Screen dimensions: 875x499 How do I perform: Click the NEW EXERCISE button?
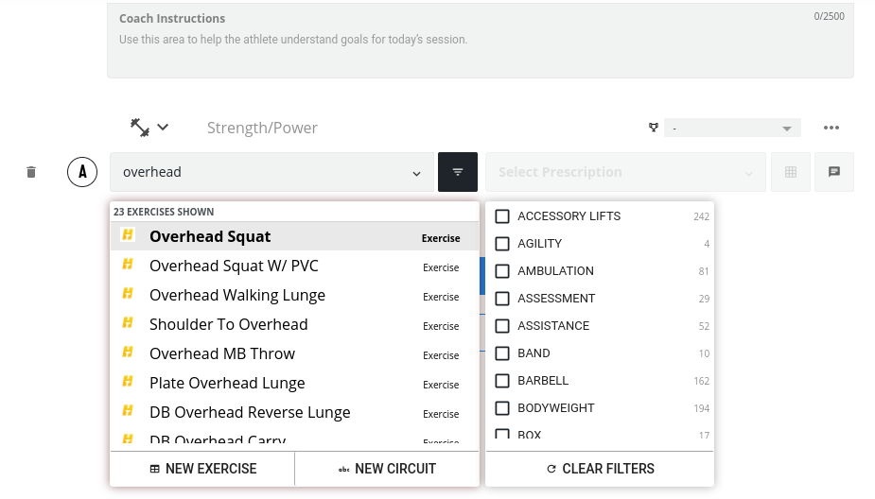202,469
